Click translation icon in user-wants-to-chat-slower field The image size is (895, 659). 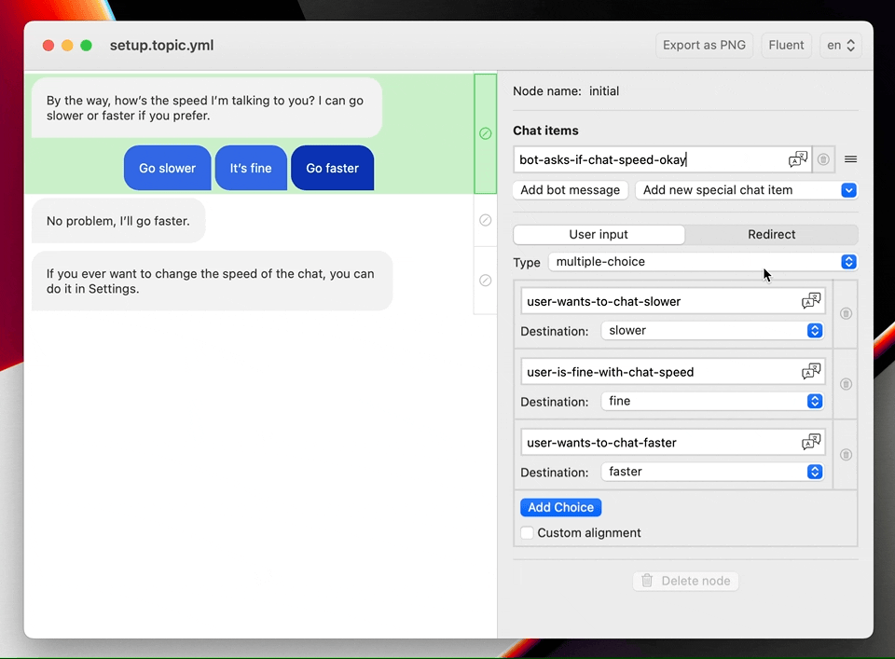tap(811, 301)
